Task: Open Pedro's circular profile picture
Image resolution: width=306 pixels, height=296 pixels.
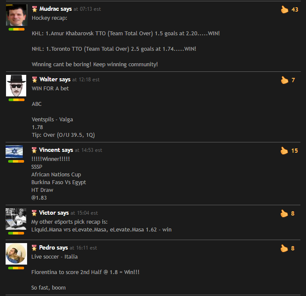Action: click(x=16, y=254)
